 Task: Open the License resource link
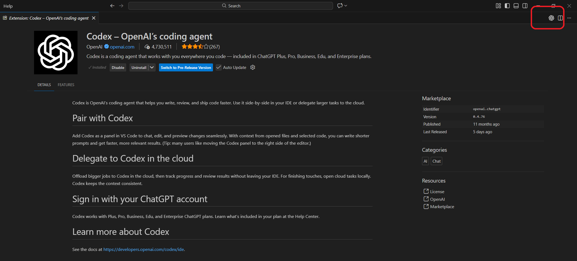[x=437, y=192]
